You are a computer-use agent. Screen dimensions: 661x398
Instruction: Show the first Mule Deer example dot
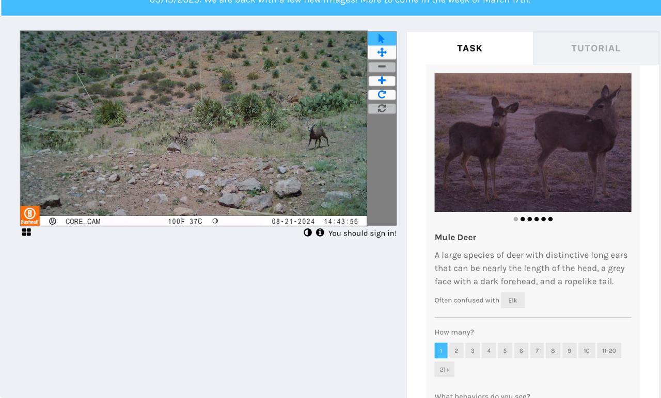point(516,219)
